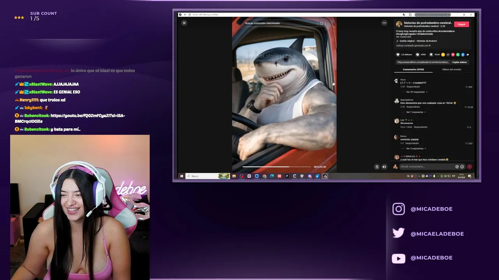This screenshot has width=499, height=280.
Task: Click the embed code share icon
Action: click(448, 54)
